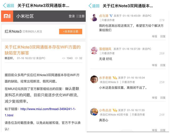Viewport: 170px width, 133px height.
Task: Click the blue V badge beside 点与滴
Action: click(x=111, y=16)
